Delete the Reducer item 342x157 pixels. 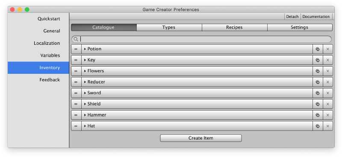[327, 82]
